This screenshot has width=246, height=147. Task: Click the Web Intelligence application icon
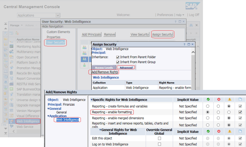11,121
